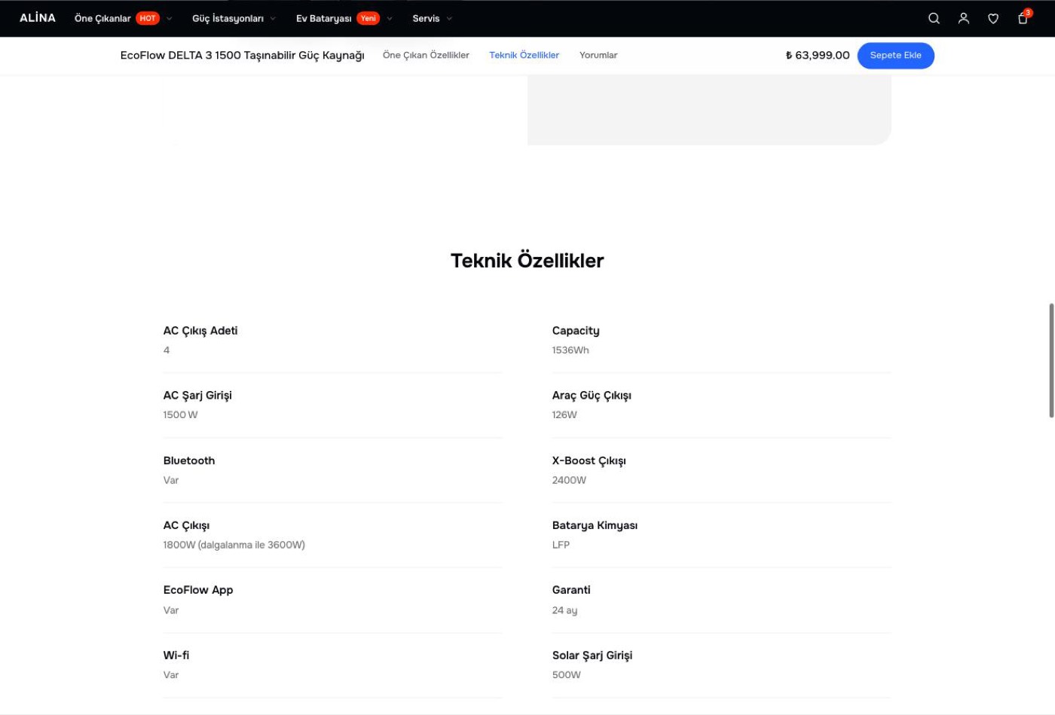Click the 126W value
The height and width of the screenshot is (715, 1055).
pos(564,415)
